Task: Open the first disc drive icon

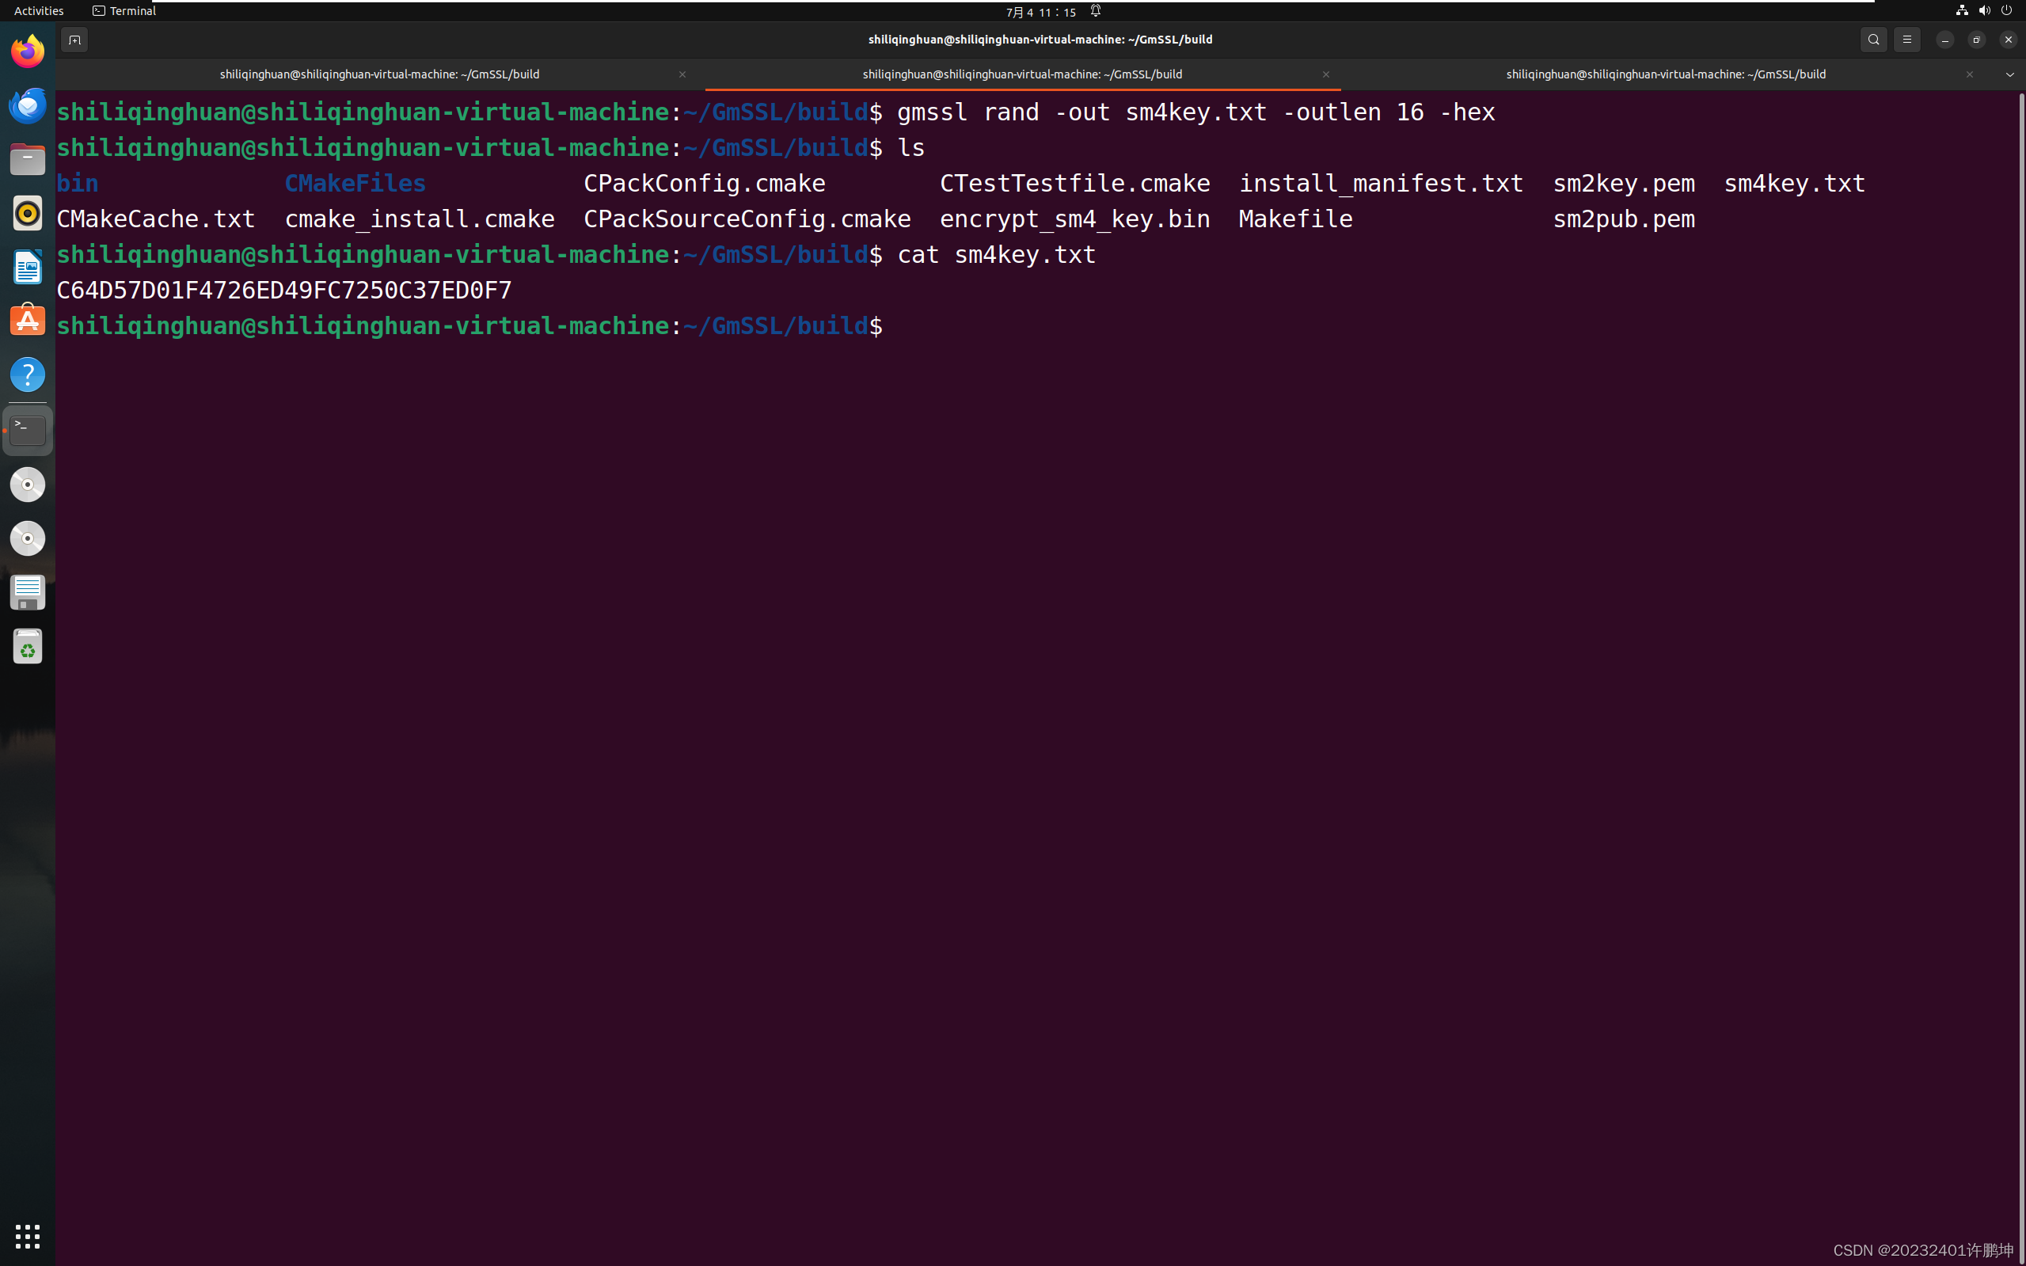Action: (28, 485)
